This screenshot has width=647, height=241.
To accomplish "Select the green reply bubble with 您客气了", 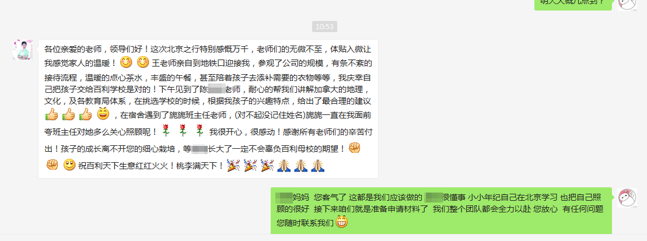I will click(x=442, y=210).
